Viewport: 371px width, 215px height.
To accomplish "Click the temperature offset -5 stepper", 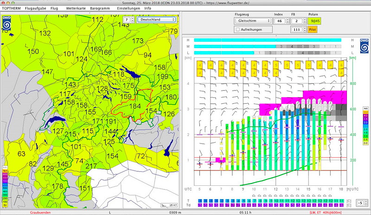I will [365, 203].
